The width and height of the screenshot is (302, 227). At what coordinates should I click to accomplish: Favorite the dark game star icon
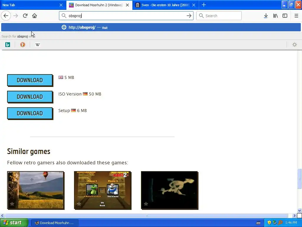coord(146,204)
